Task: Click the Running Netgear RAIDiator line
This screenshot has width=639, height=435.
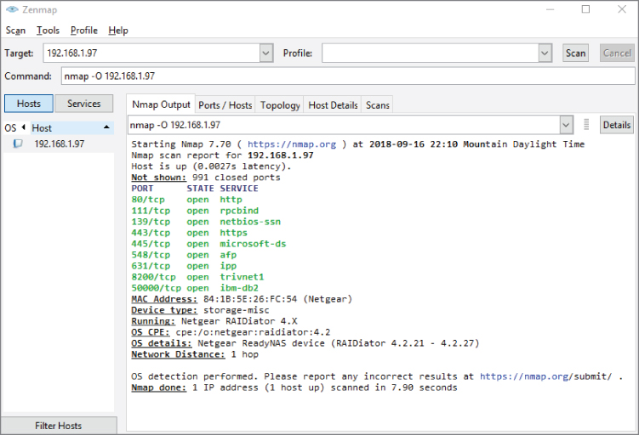Action: [x=214, y=321]
